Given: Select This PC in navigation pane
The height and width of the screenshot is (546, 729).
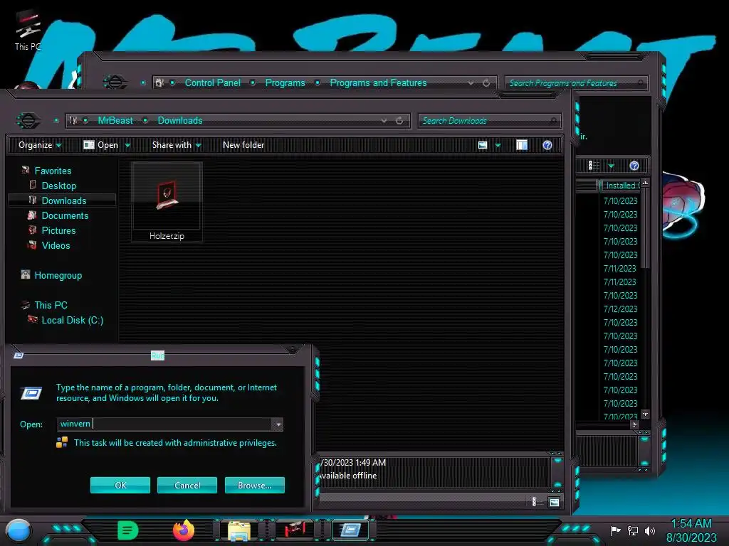Looking at the screenshot, I should coord(51,305).
